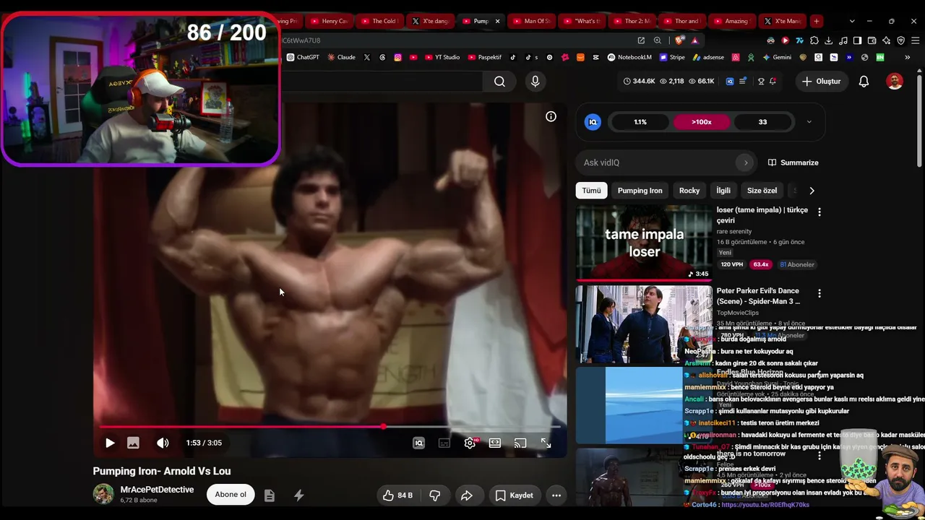Click the Summarize button
Image resolution: width=925 pixels, height=520 pixels.
793,162
